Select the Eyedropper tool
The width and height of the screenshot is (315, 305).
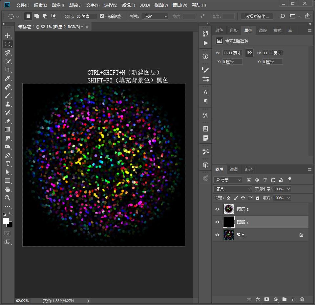coord(7,78)
